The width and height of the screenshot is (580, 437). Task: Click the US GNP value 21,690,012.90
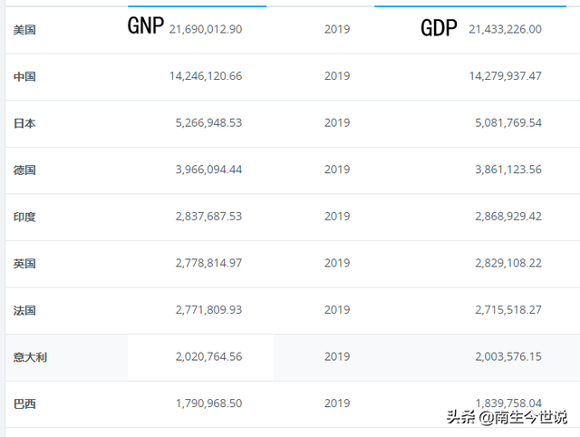[x=206, y=30]
